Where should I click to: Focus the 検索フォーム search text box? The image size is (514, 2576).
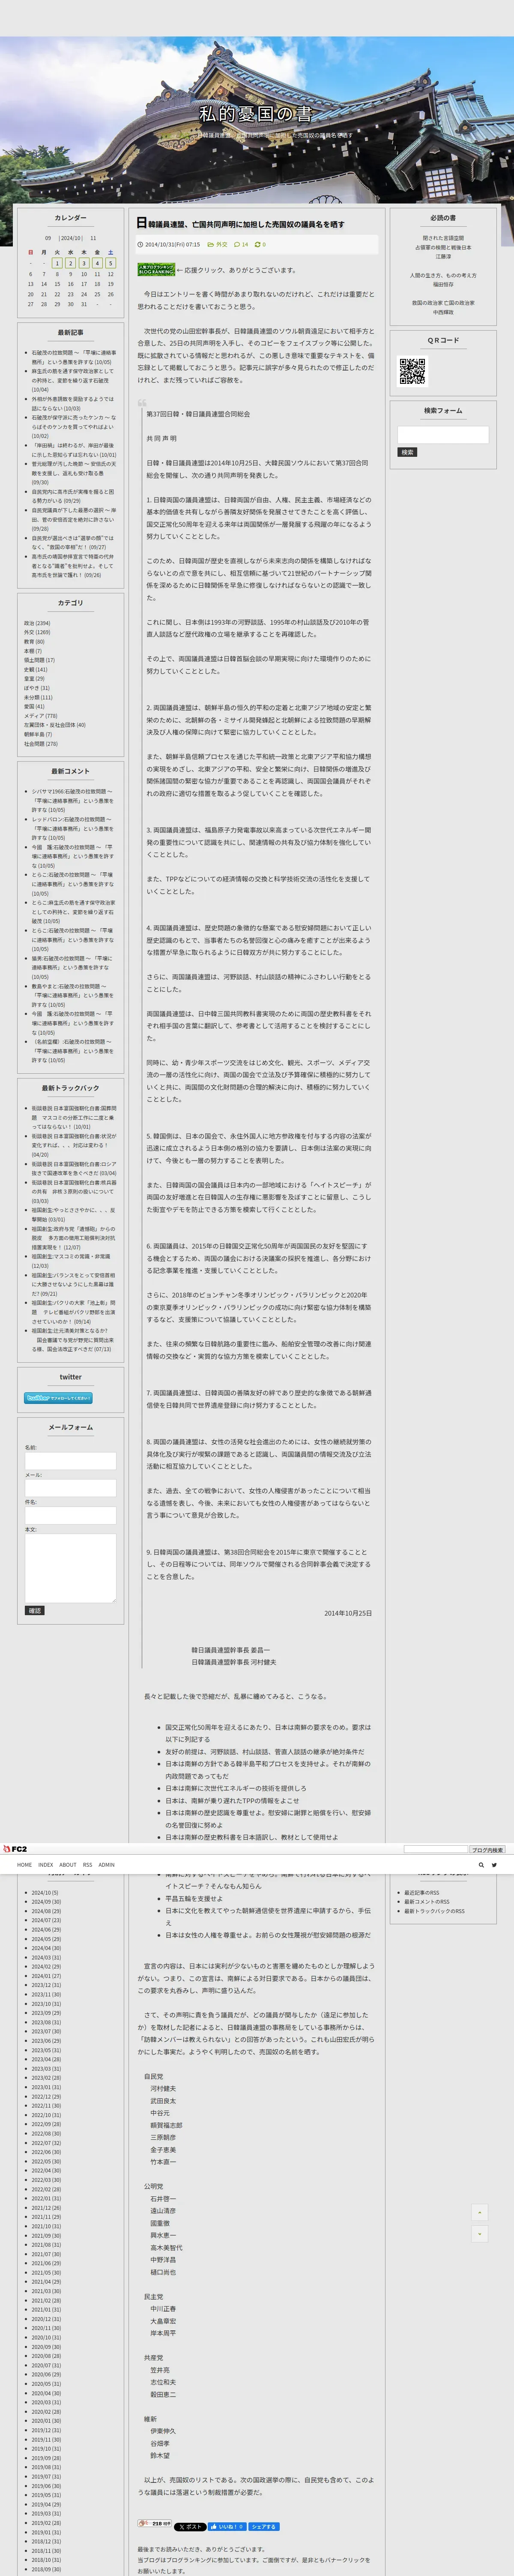pos(443,434)
